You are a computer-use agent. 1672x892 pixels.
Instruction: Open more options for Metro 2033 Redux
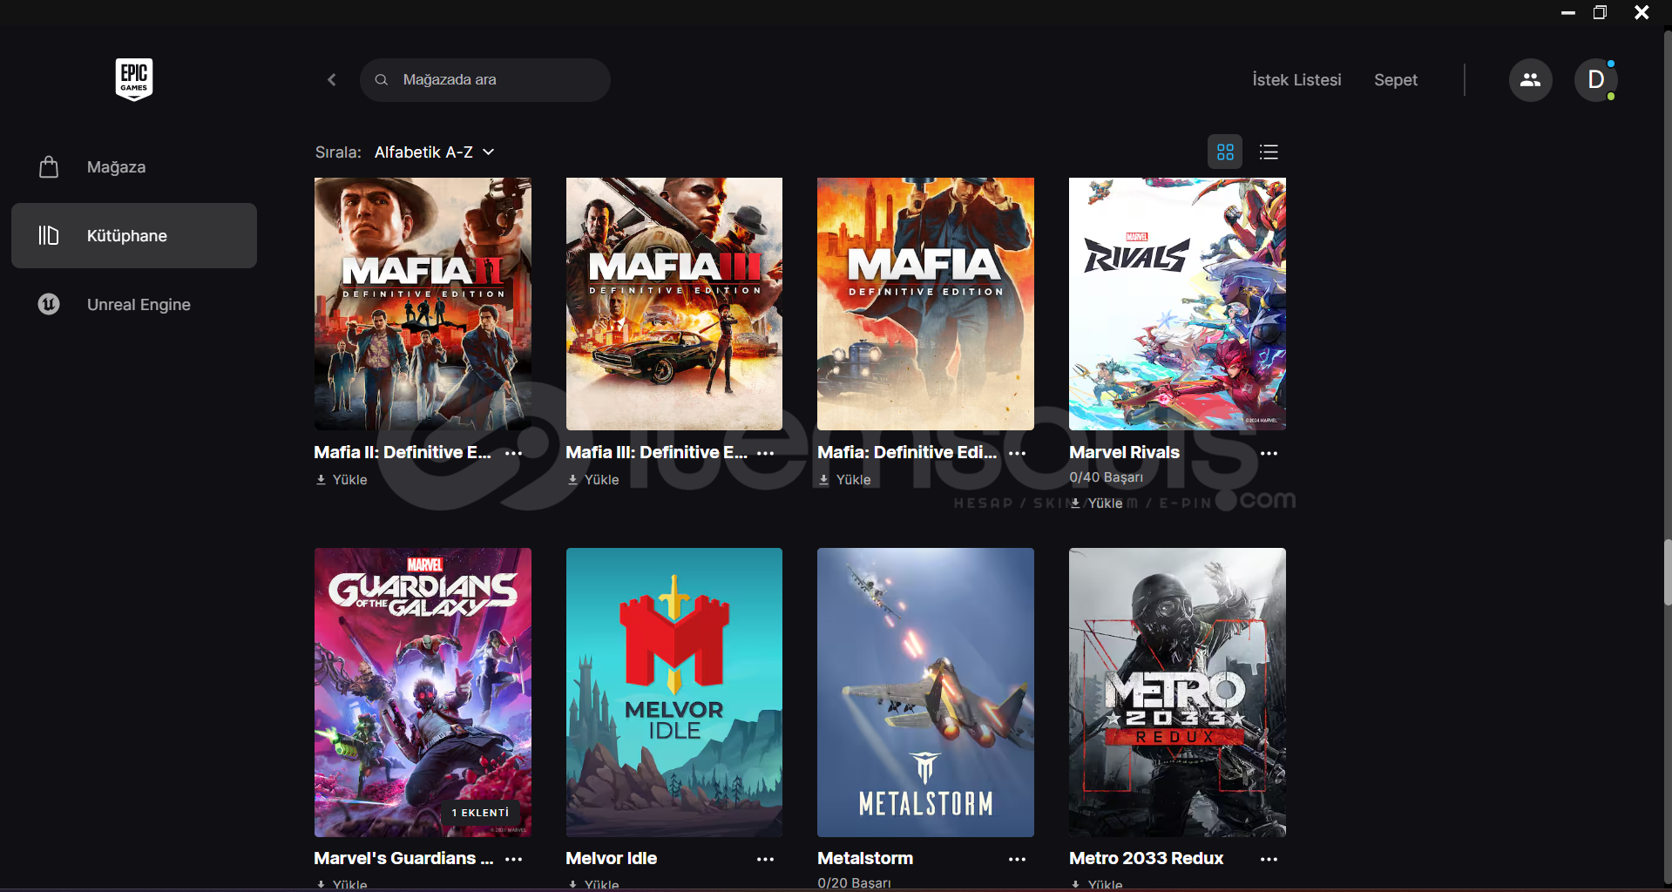pyautogui.click(x=1269, y=859)
